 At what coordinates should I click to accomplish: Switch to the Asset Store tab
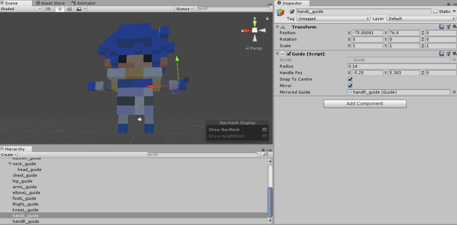50,3
